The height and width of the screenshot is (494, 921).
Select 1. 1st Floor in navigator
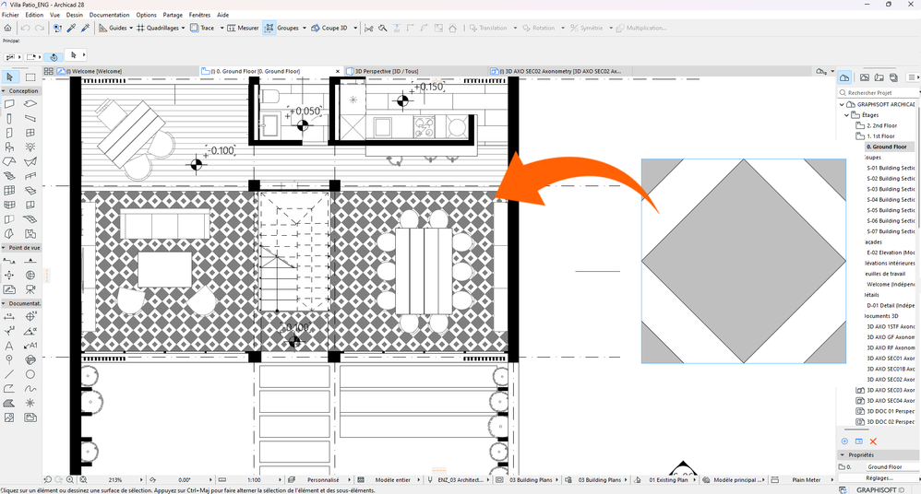tap(881, 136)
